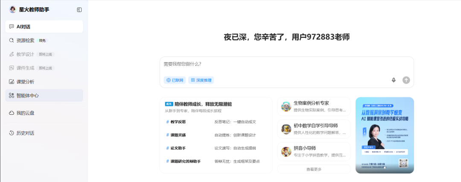The width and height of the screenshot is (461, 182).
Task: Click the 限免 badge next to 资源检索
Action: click(42, 41)
